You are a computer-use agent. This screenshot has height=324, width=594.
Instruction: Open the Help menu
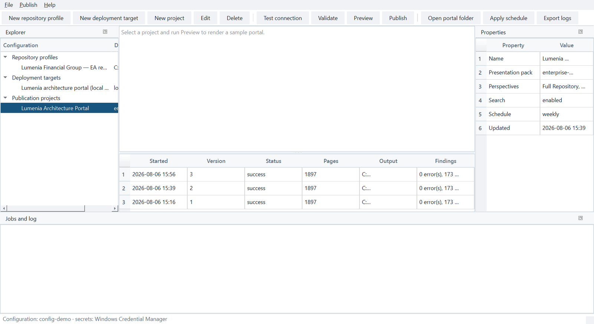pos(49,5)
